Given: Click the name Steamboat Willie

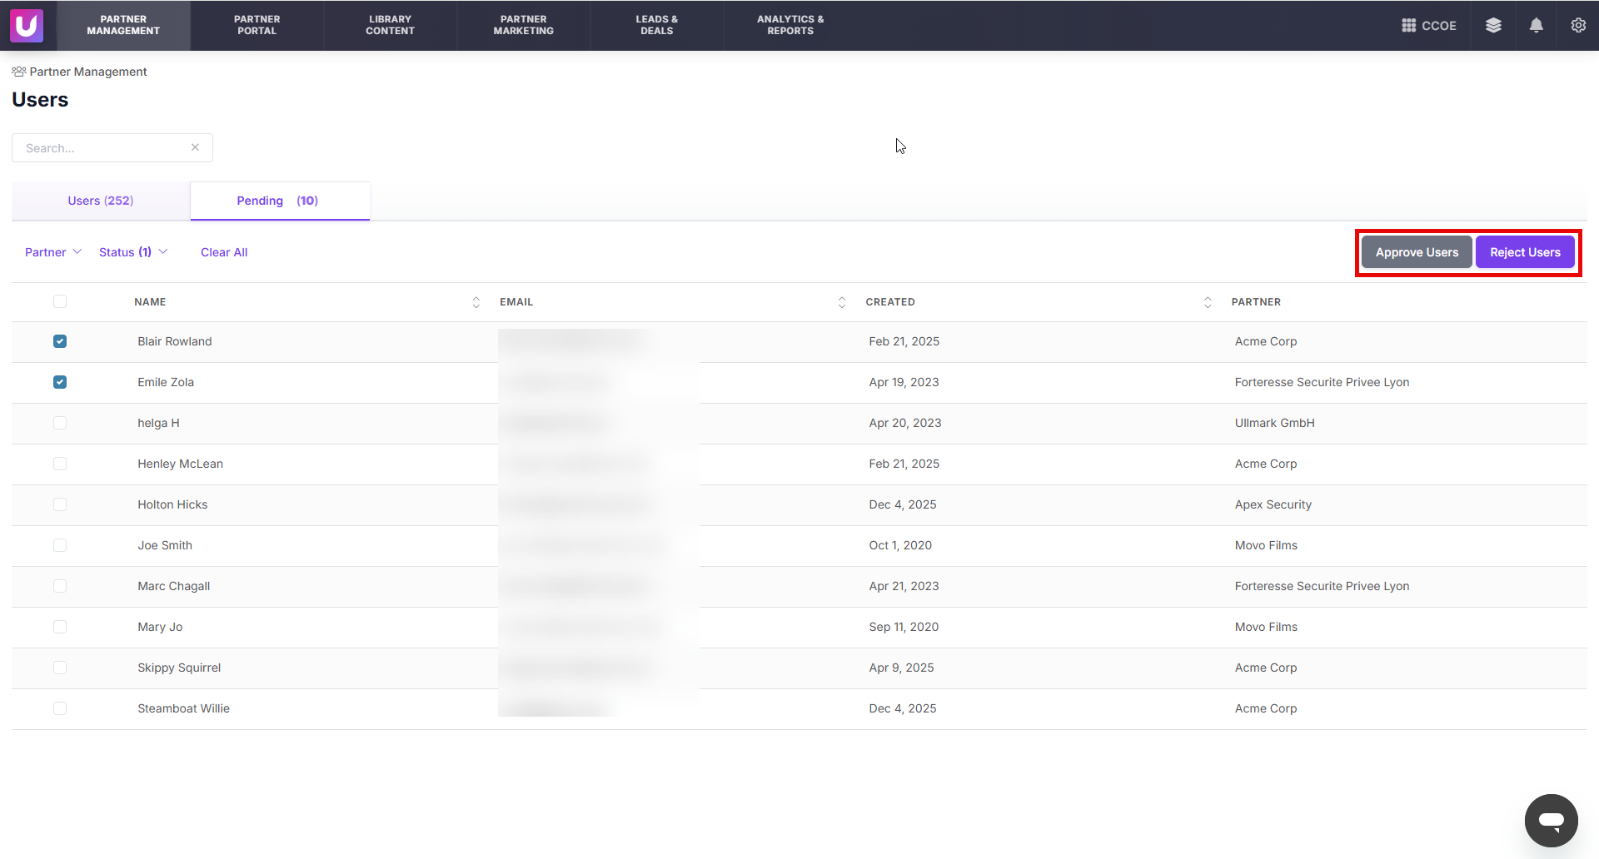Looking at the screenshot, I should 183,708.
